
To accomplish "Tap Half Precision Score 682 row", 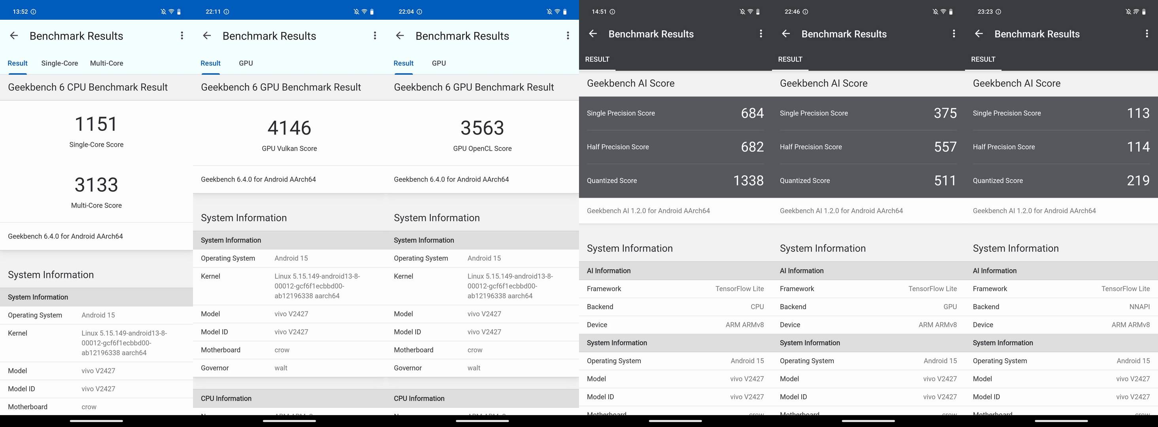I will pyautogui.click(x=675, y=147).
